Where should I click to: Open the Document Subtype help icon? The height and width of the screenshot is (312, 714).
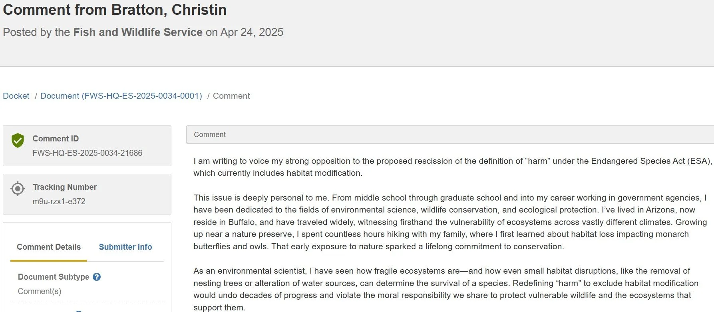tap(97, 277)
